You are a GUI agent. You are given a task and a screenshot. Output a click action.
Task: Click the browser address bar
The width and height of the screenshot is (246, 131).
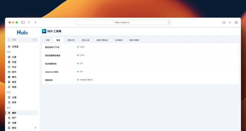[x=123, y=22]
